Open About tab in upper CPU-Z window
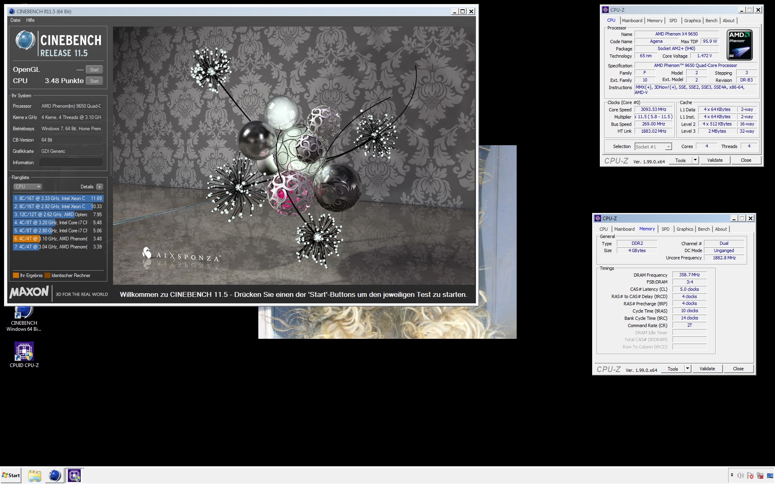The image size is (775, 484). (x=729, y=21)
